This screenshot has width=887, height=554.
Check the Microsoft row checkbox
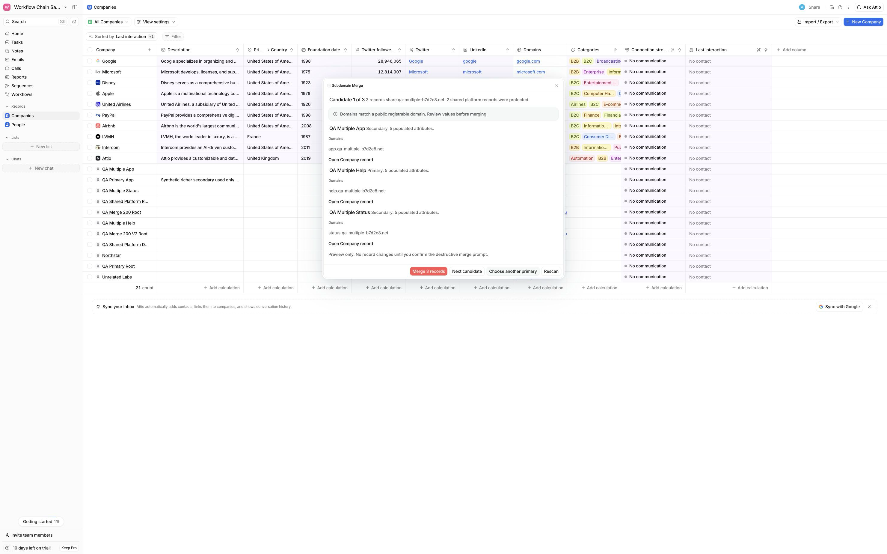click(90, 72)
